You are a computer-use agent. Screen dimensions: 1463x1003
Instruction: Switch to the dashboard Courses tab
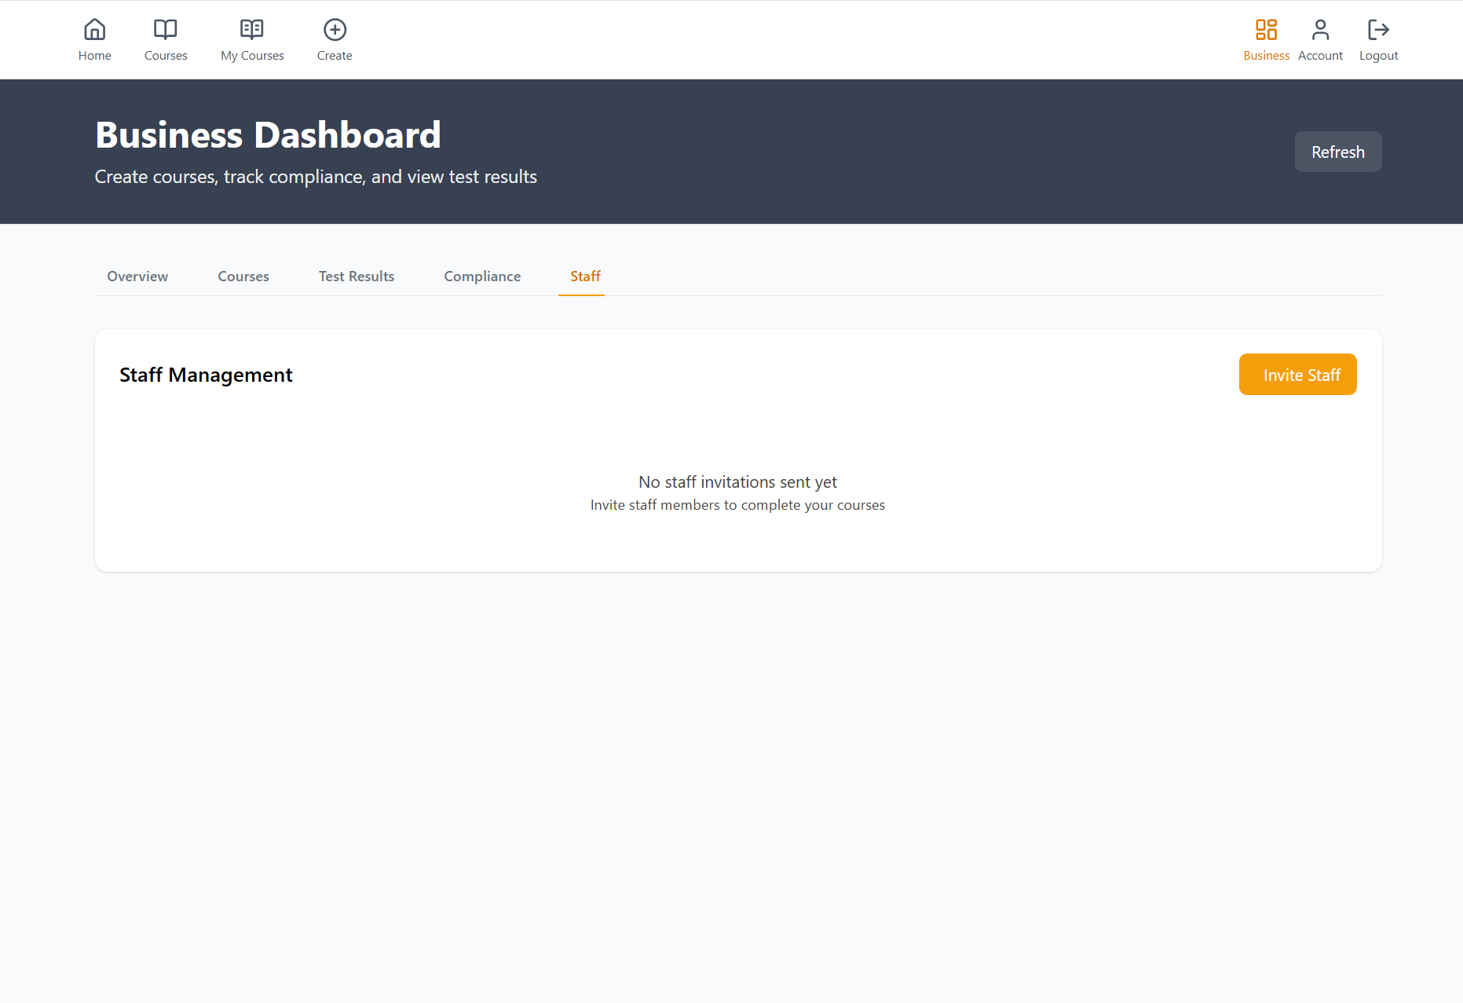click(x=243, y=276)
